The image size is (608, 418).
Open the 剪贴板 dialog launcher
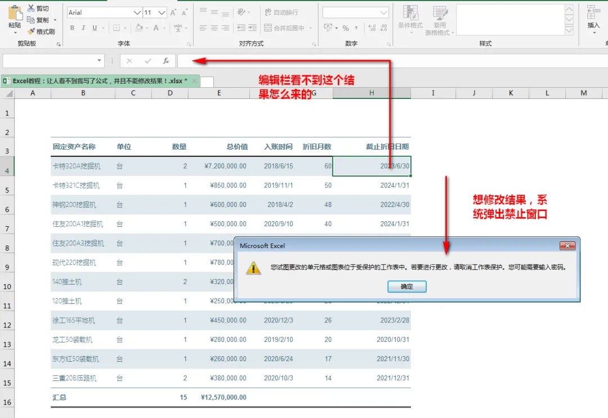pyautogui.click(x=59, y=44)
